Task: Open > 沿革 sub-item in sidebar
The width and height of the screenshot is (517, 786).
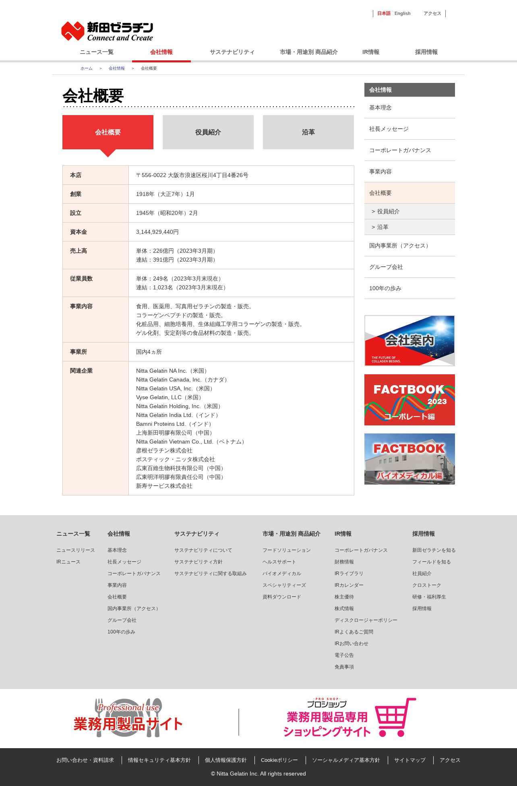Action: (409, 227)
